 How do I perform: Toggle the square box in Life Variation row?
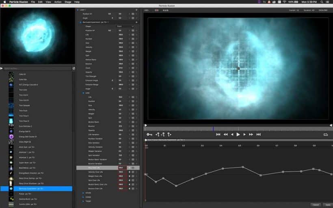pyautogui.click(x=133, y=135)
